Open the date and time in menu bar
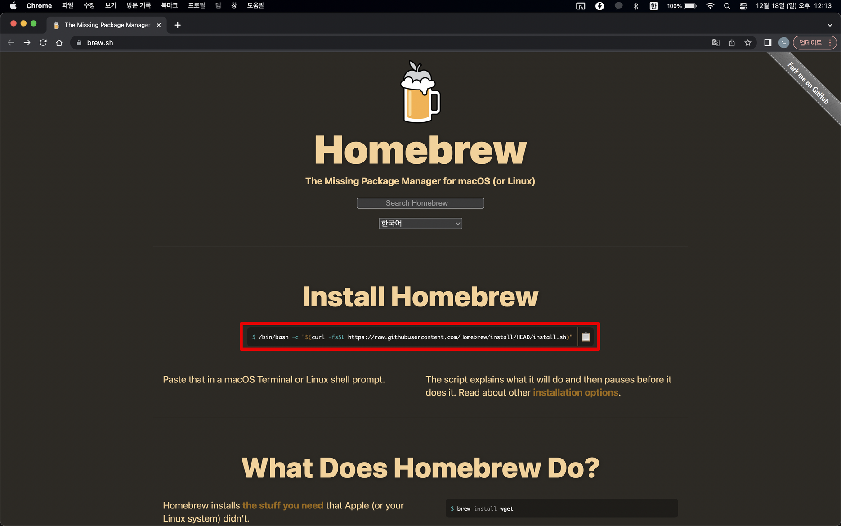Viewport: 841px width, 526px height. click(794, 6)
